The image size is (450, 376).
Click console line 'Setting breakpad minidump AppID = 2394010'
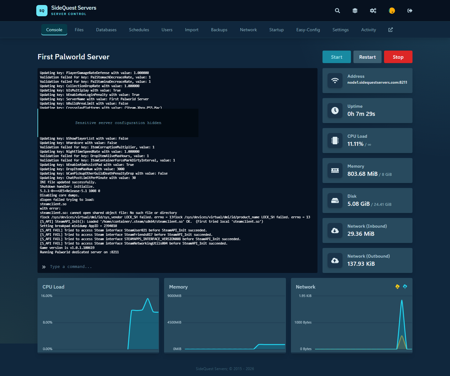tap(78, 226)
